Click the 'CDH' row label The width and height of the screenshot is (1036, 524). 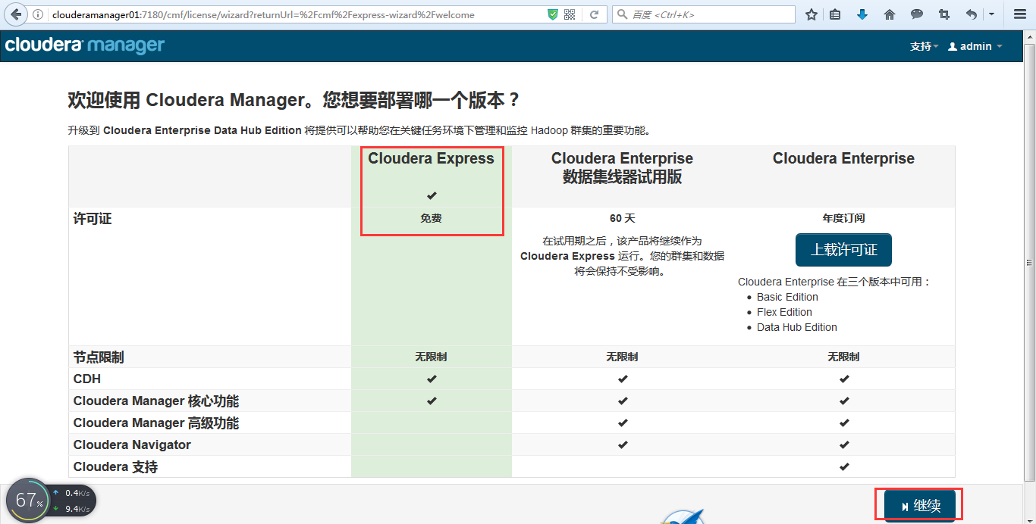click(x=87, y=379)
